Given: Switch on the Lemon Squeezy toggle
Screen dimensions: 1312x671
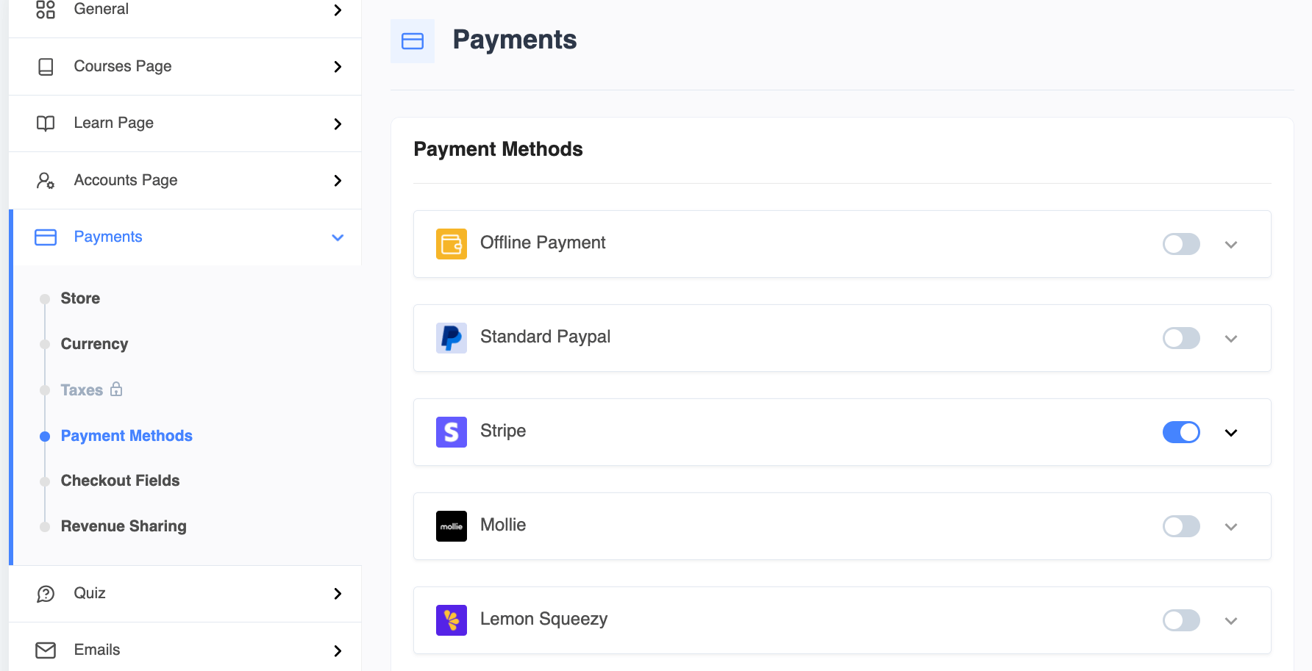Looking at the screenshot, I should (x=1180, y=620).
